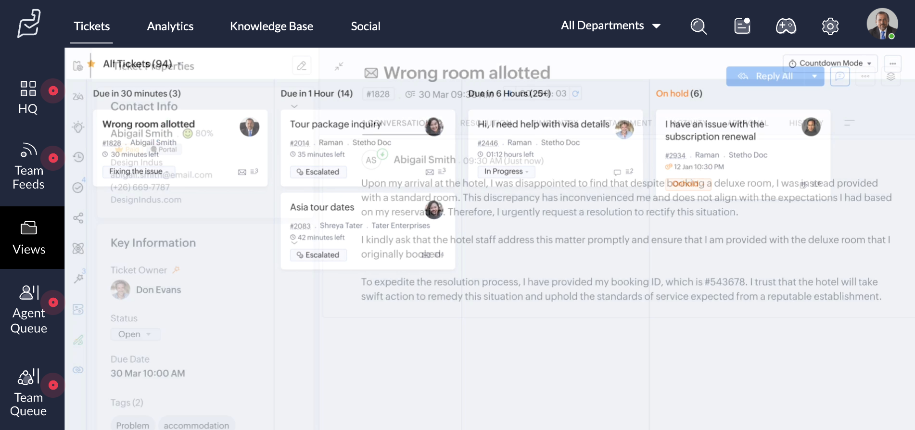
Task: Switch to the Tickets tab
Action: coord(91,26)
